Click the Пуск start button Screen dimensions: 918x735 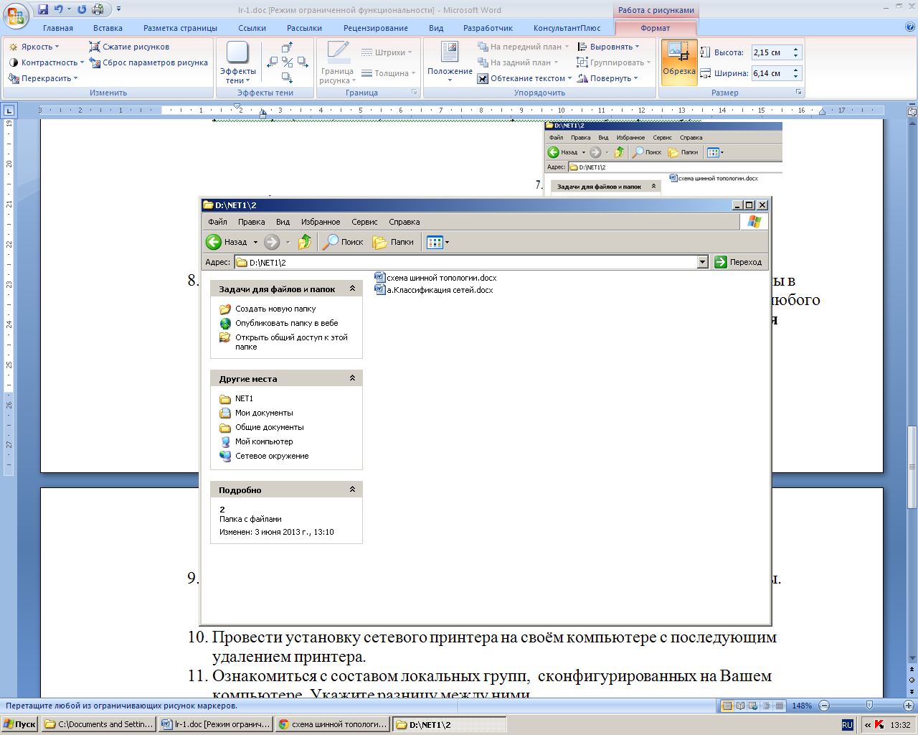pyautogui.click(x=19, y=724)
